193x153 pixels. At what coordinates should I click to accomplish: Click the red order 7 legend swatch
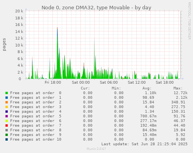(x=7, y=125)
